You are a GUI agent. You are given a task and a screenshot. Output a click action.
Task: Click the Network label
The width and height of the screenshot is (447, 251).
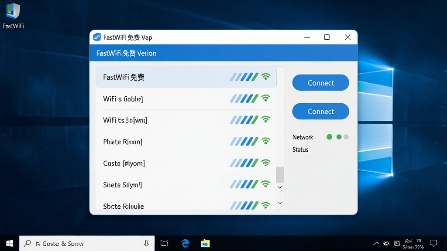tap(303, 137)
